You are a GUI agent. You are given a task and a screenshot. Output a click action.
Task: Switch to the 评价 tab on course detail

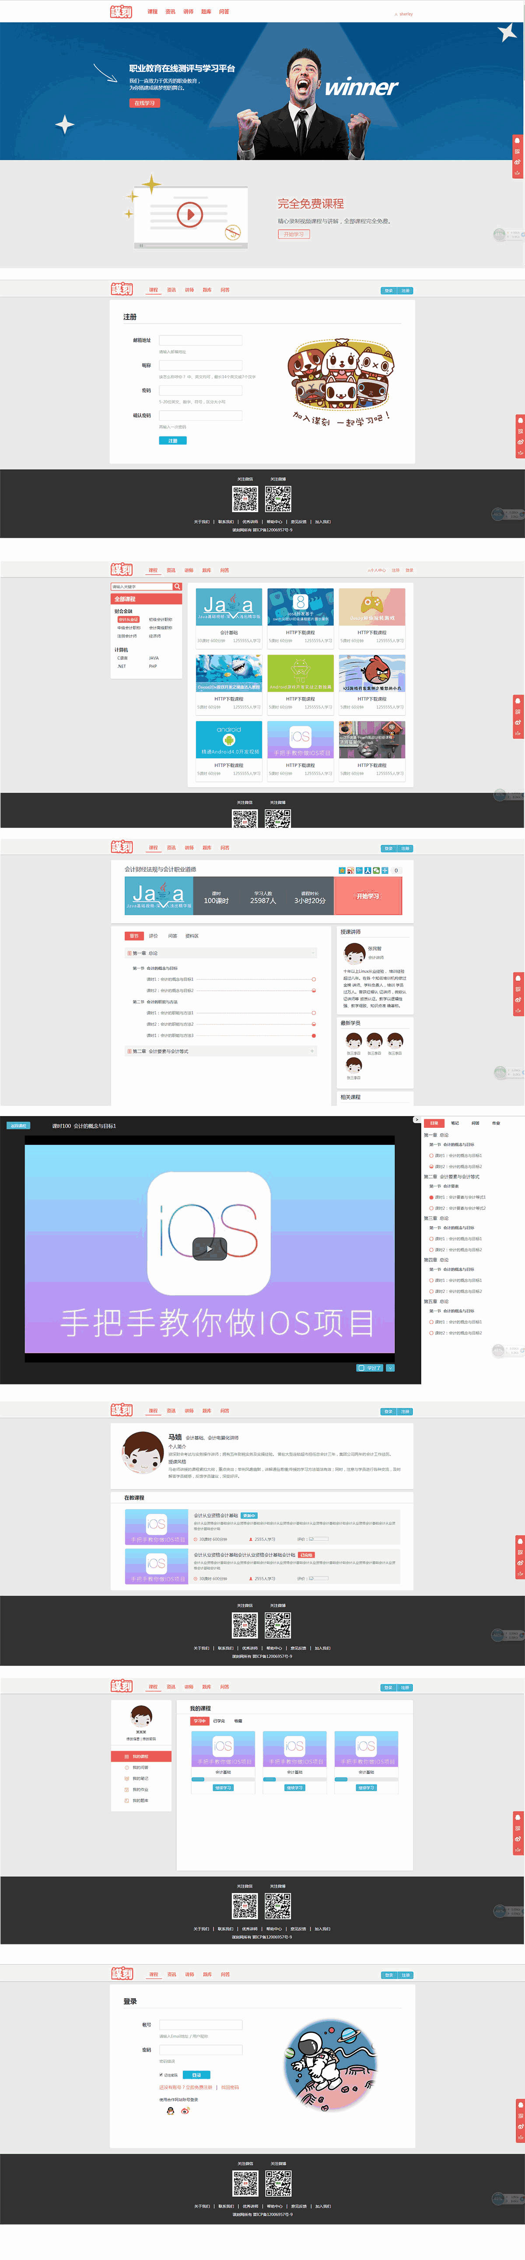154,936
